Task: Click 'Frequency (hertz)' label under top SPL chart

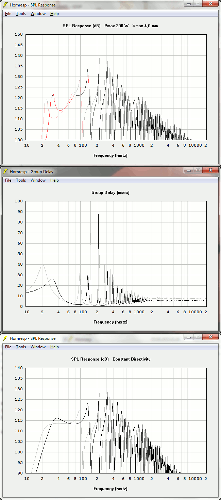Action: tap(111, 155)
